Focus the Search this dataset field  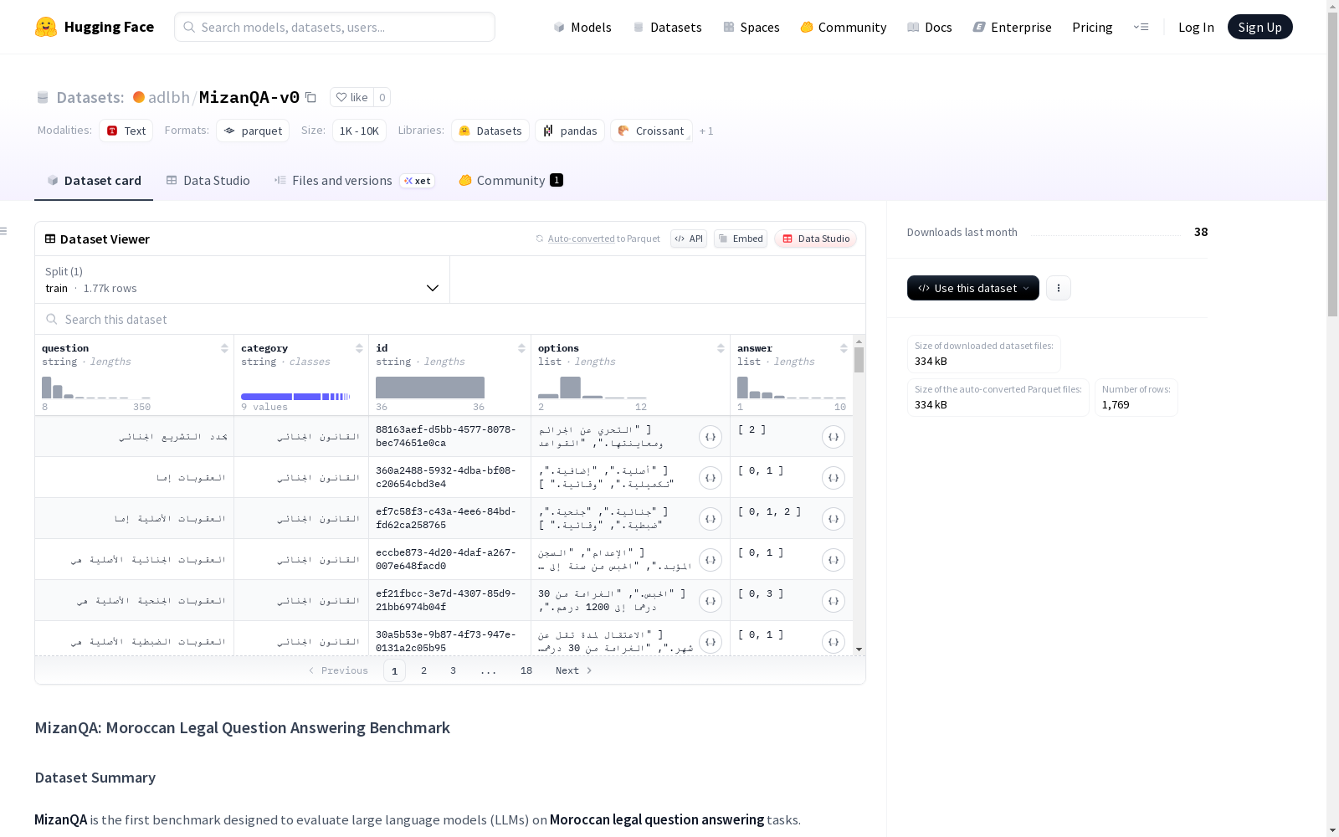pyautogui.click(x=450, y=319)
